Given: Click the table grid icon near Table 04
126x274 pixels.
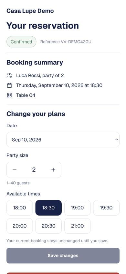Looking at the screenshot, I should tap(9, 95).
